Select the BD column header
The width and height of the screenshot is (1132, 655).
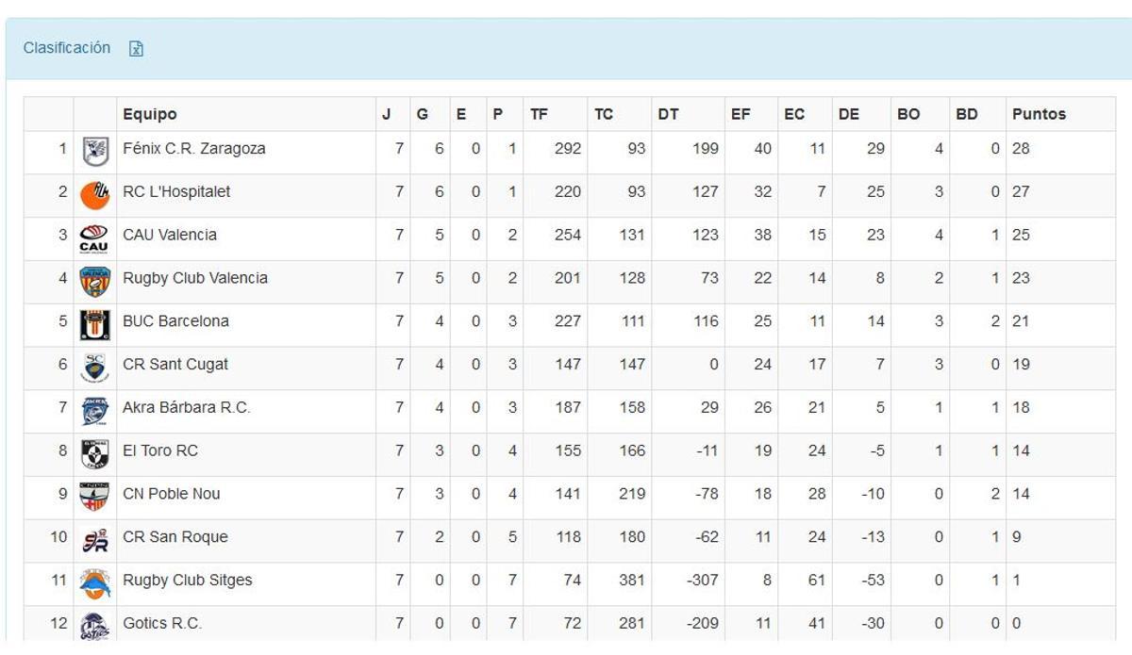click(x=965, y=113)
